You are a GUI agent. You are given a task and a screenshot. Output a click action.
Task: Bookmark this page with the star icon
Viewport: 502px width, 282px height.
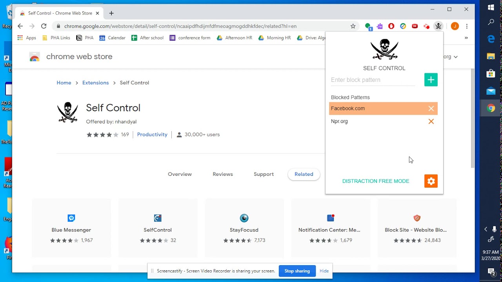353,26
